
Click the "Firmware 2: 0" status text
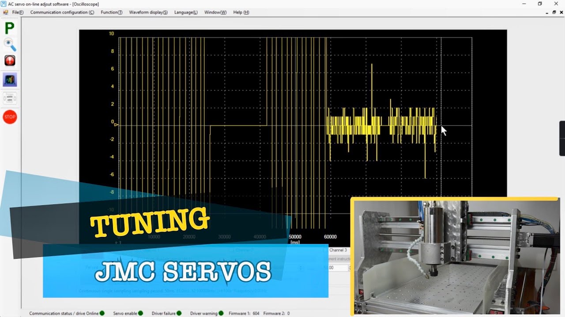point(277,313)
